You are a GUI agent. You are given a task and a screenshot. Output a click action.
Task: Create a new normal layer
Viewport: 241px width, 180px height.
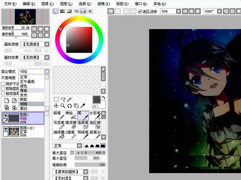[7, 100]
